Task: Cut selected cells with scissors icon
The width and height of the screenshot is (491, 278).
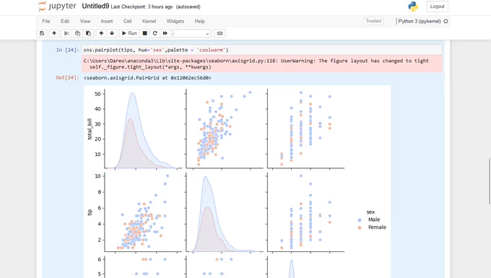Action: click(66, 33)
